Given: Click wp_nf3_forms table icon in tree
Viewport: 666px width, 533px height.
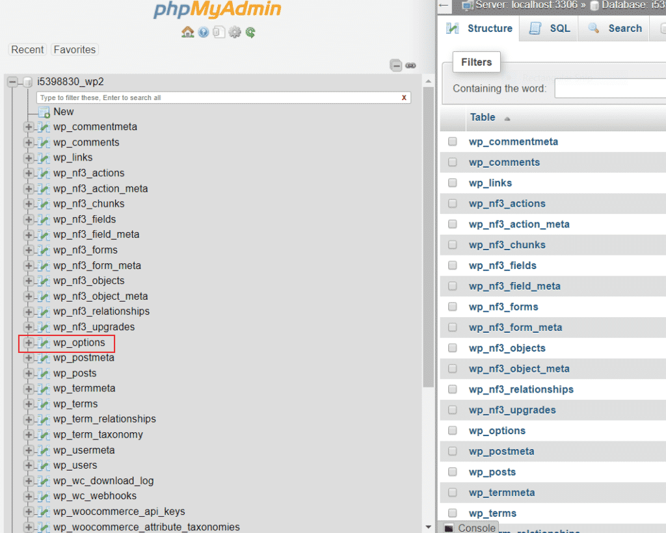Looking at the screenshot, I should point(44,250).
